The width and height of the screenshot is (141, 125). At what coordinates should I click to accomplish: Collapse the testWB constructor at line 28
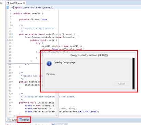point(12,82)
